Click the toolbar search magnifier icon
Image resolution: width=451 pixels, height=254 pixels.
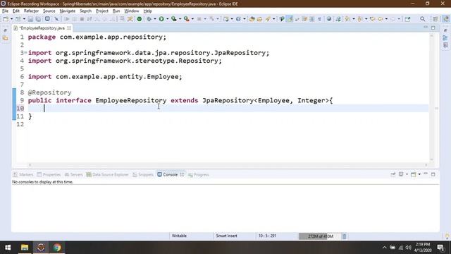point(423,19)
